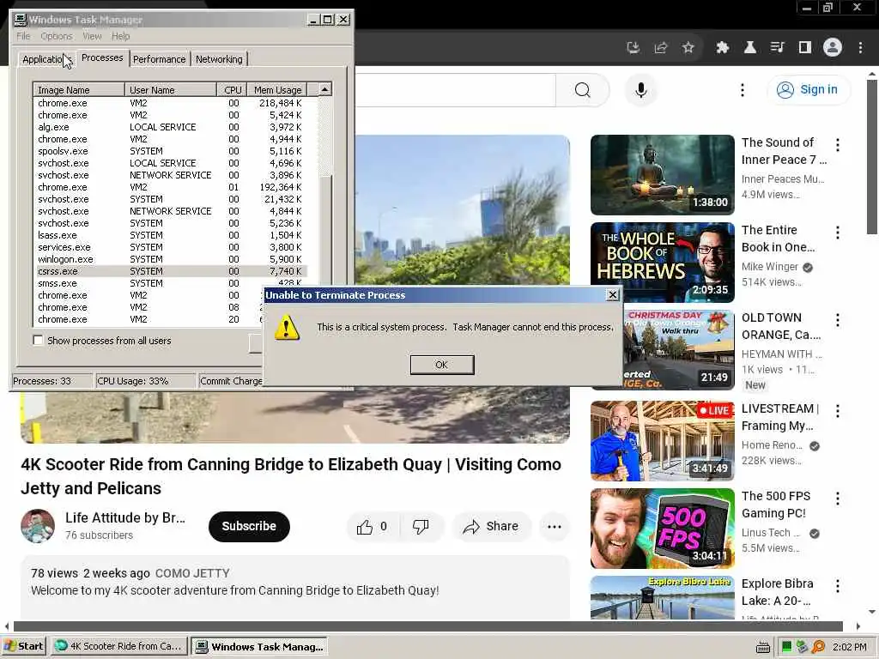The width and height of the screenshot is (879, 659).
Task: Open more actions ellipsis beside Share
Action: click(x=555, y=527)
